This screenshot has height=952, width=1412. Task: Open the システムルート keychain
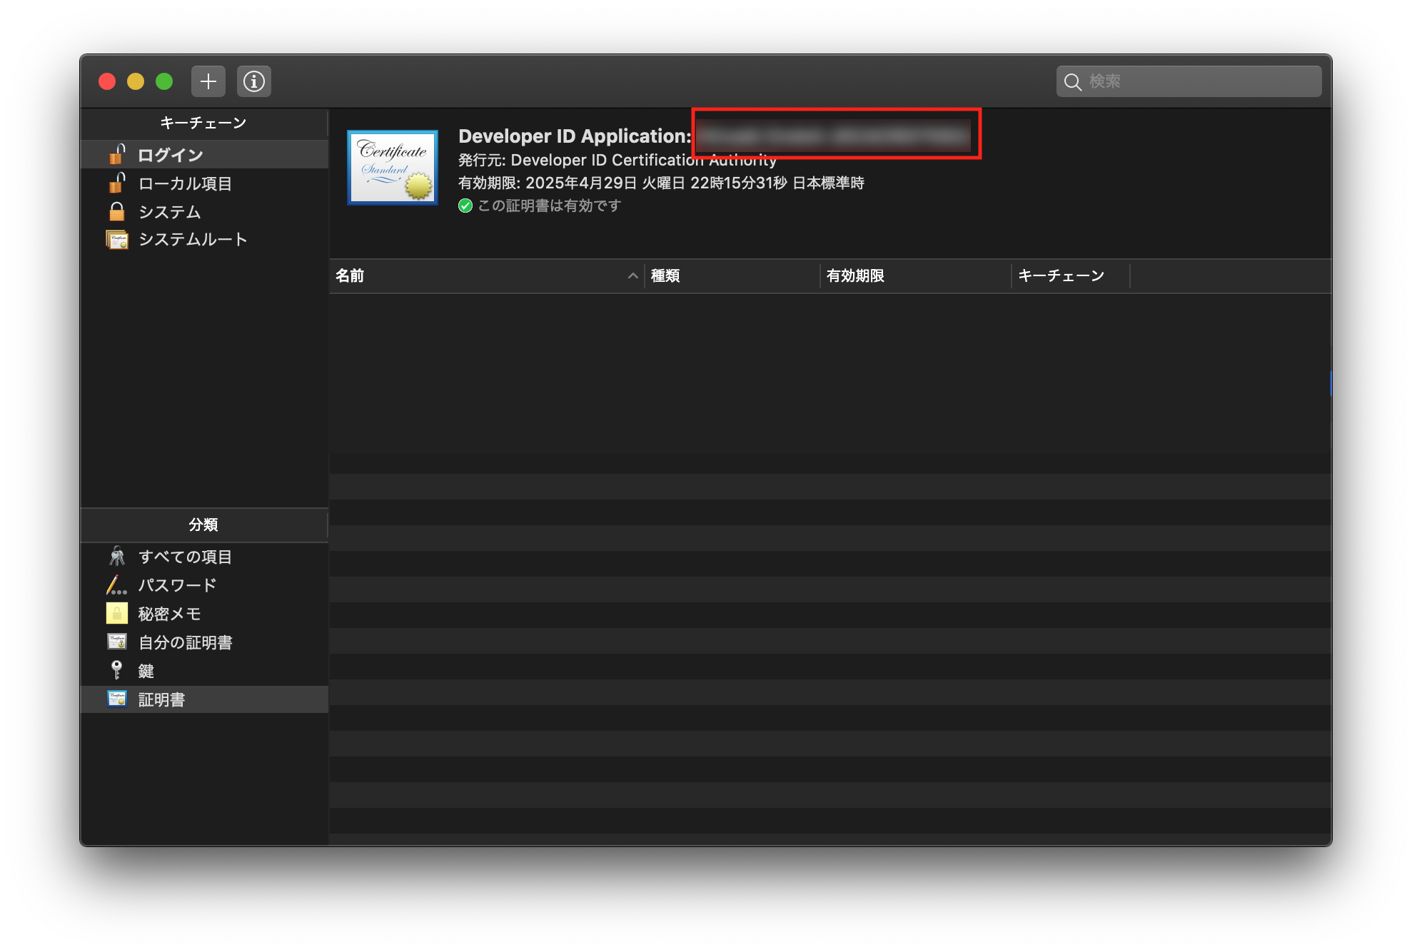point(192,240)
